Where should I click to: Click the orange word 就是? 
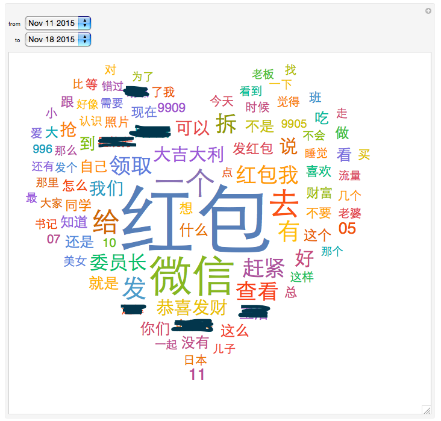click(104, 283)
